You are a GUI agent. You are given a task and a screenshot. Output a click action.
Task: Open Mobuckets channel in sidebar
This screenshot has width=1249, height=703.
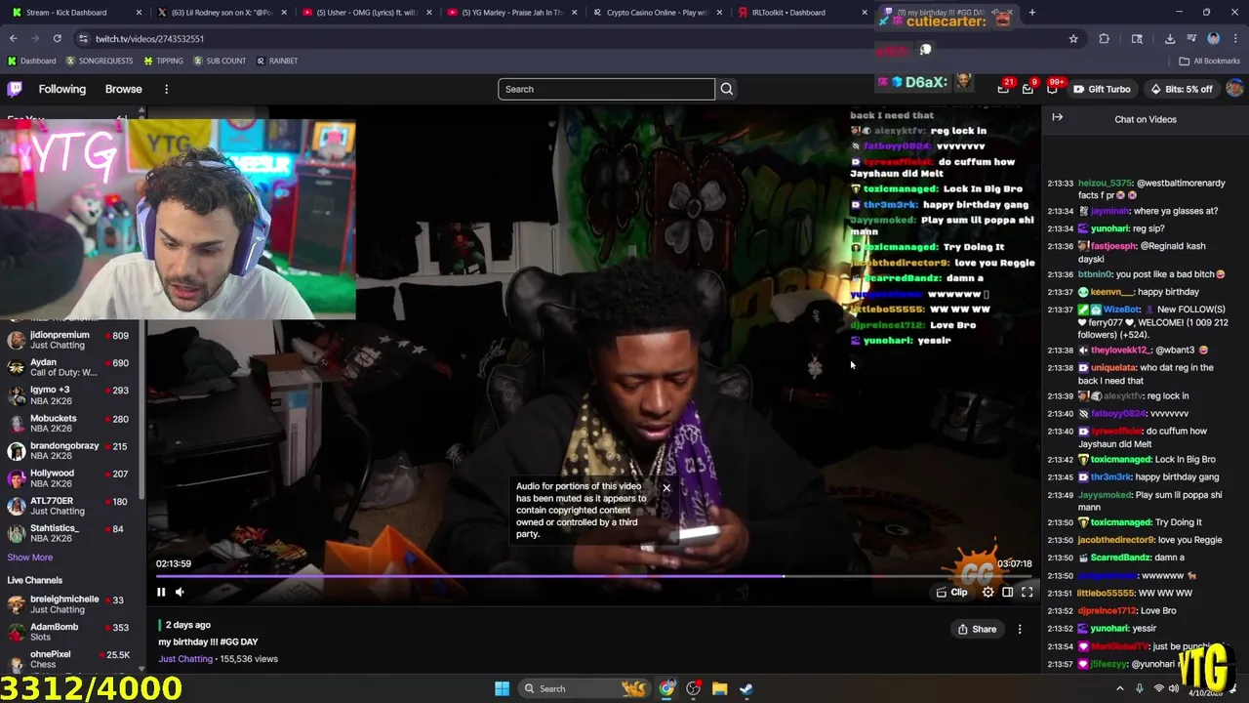click(x=72, y=423)
